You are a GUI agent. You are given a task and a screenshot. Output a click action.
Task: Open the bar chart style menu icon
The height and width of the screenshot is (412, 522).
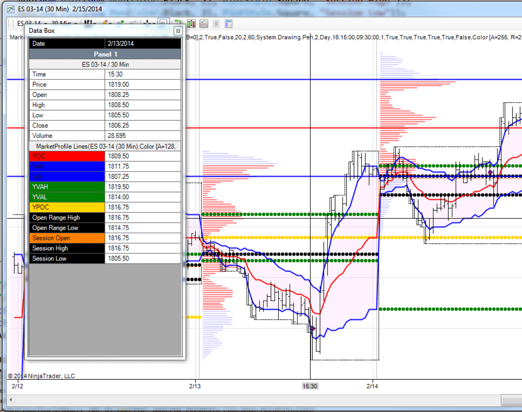pyautogui.click(x=90, y=23)
